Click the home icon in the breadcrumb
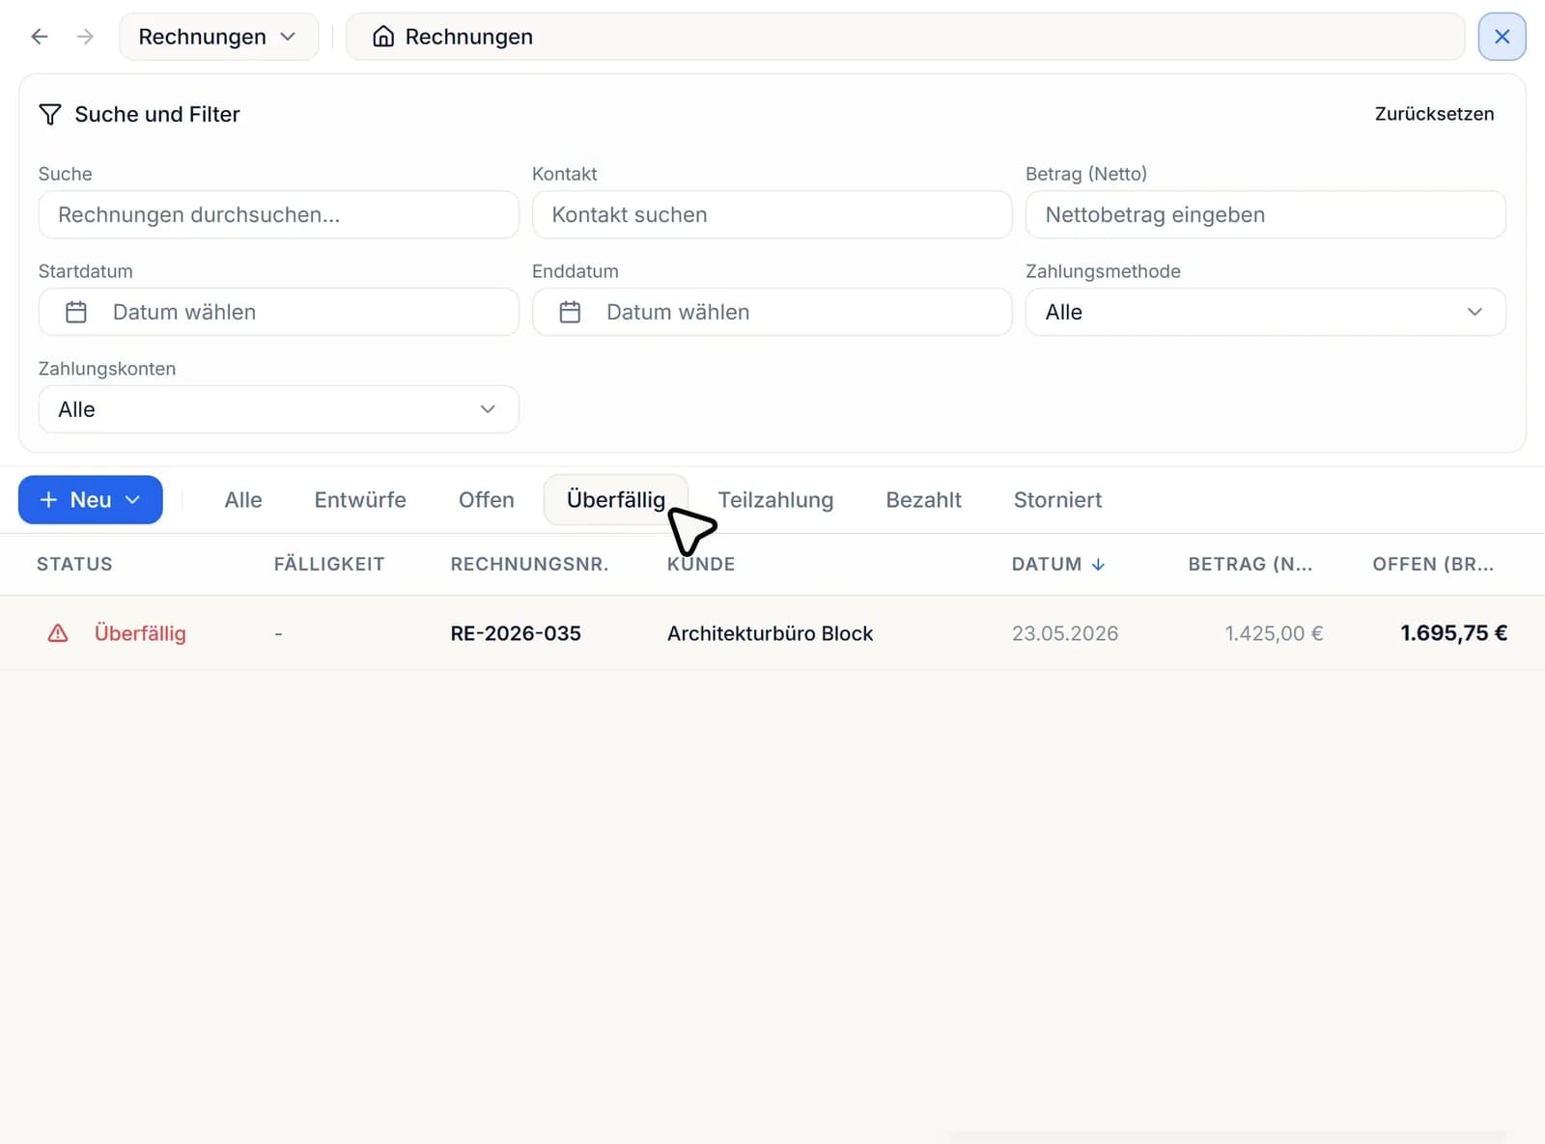This screenshot has height=1144, width=1545. (x=383, y=37)
